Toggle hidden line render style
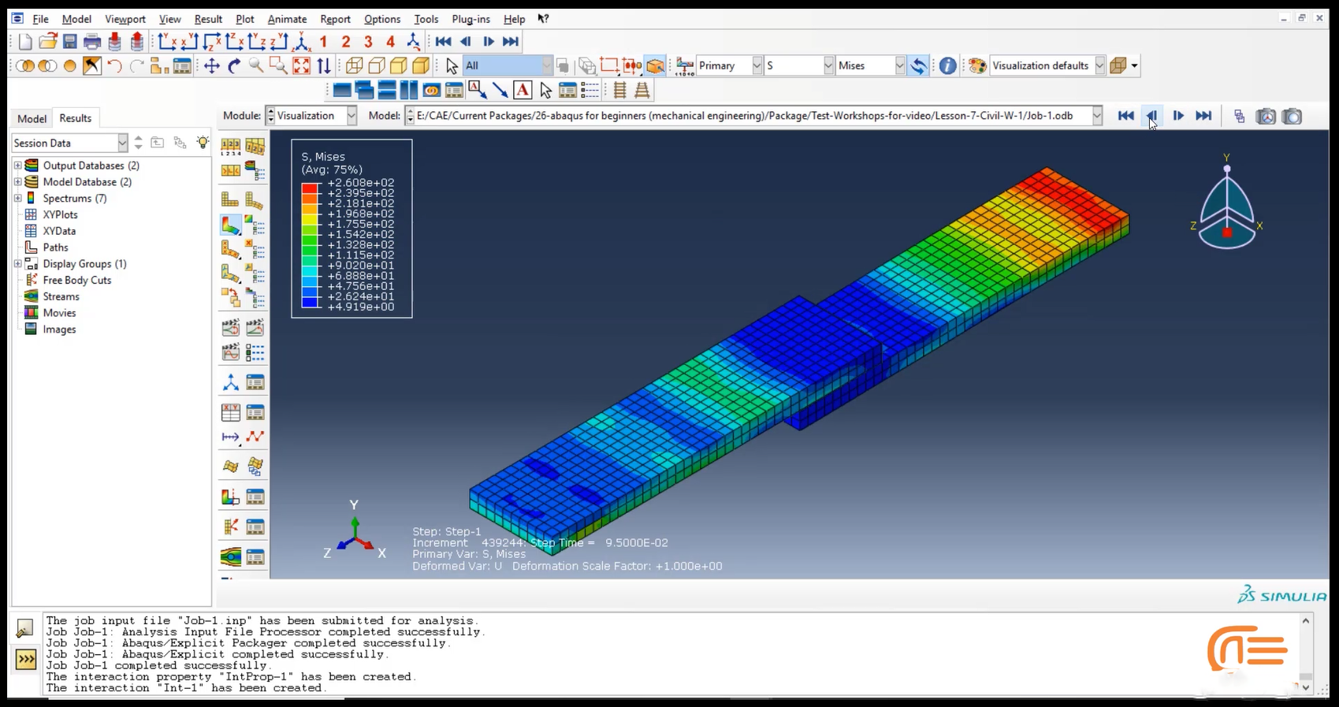Image resolution: width=1339 pixels, height=707 pixels. click(377, 66)
